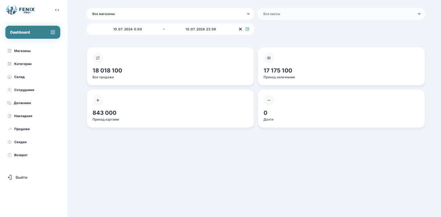441x217 pixels.
Task: Click the calendar icon in date range
Action: 247,29
